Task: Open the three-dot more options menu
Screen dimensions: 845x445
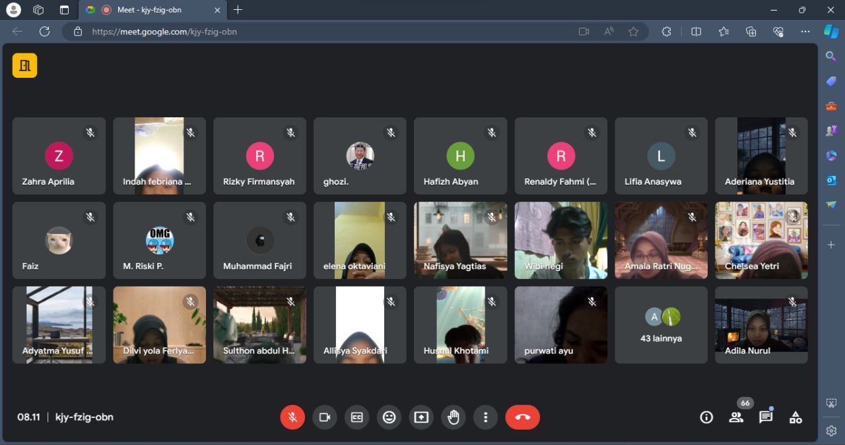Action: coord(486,417)
